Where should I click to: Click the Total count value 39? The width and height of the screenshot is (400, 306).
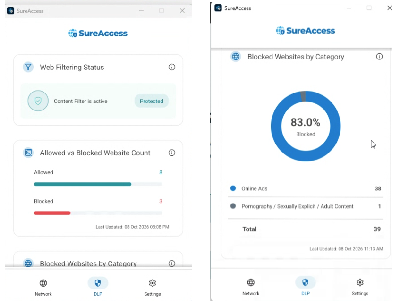[377, 229]
